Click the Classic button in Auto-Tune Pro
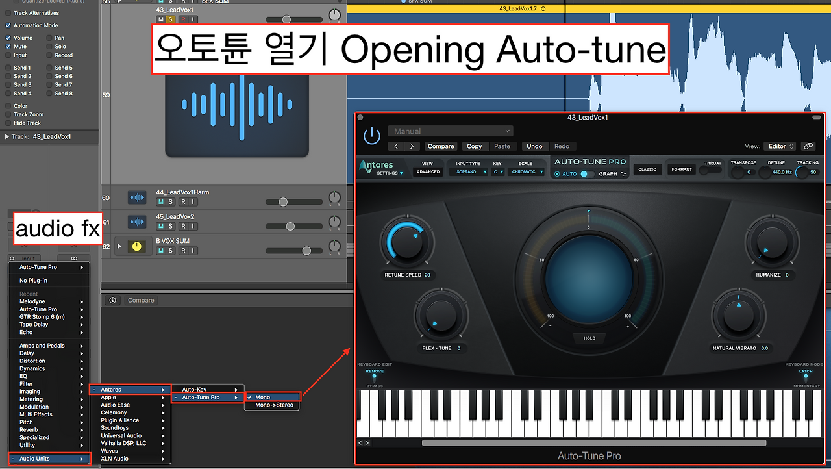The image size is (831, 469). coord(647,170)
